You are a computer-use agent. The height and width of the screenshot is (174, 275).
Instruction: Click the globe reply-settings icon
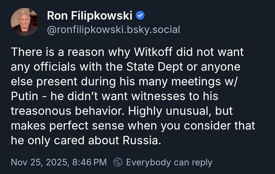point(118,162)
